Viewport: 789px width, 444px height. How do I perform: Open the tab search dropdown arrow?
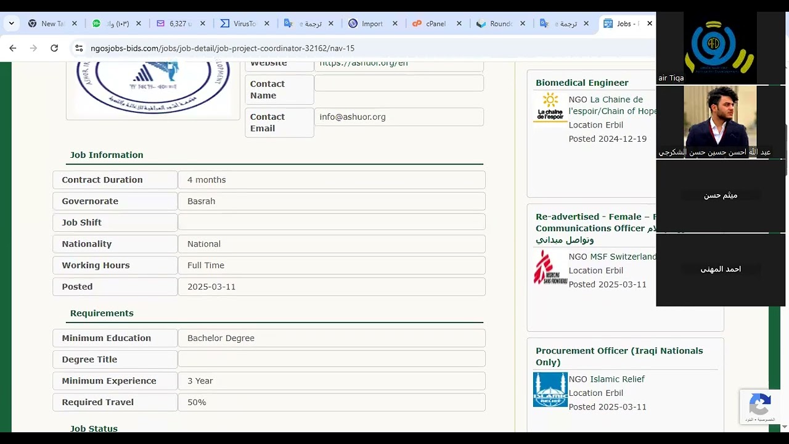click(11, 23)
